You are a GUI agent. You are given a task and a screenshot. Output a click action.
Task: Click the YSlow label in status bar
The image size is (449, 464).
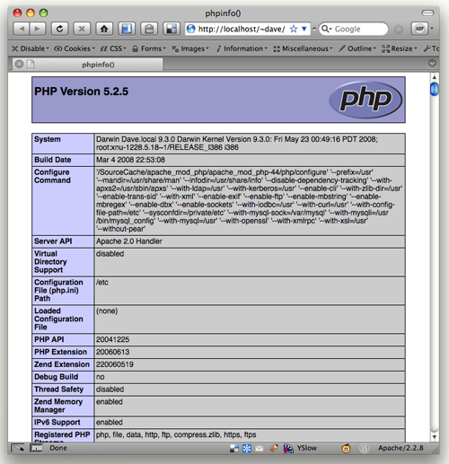tap(307, 448)
